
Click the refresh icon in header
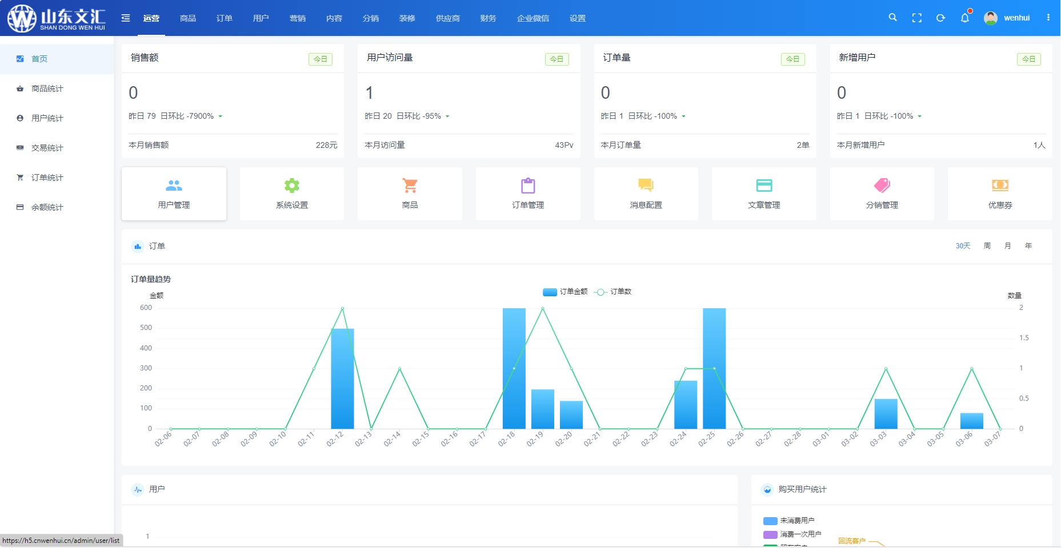click(x=940, y=18)
